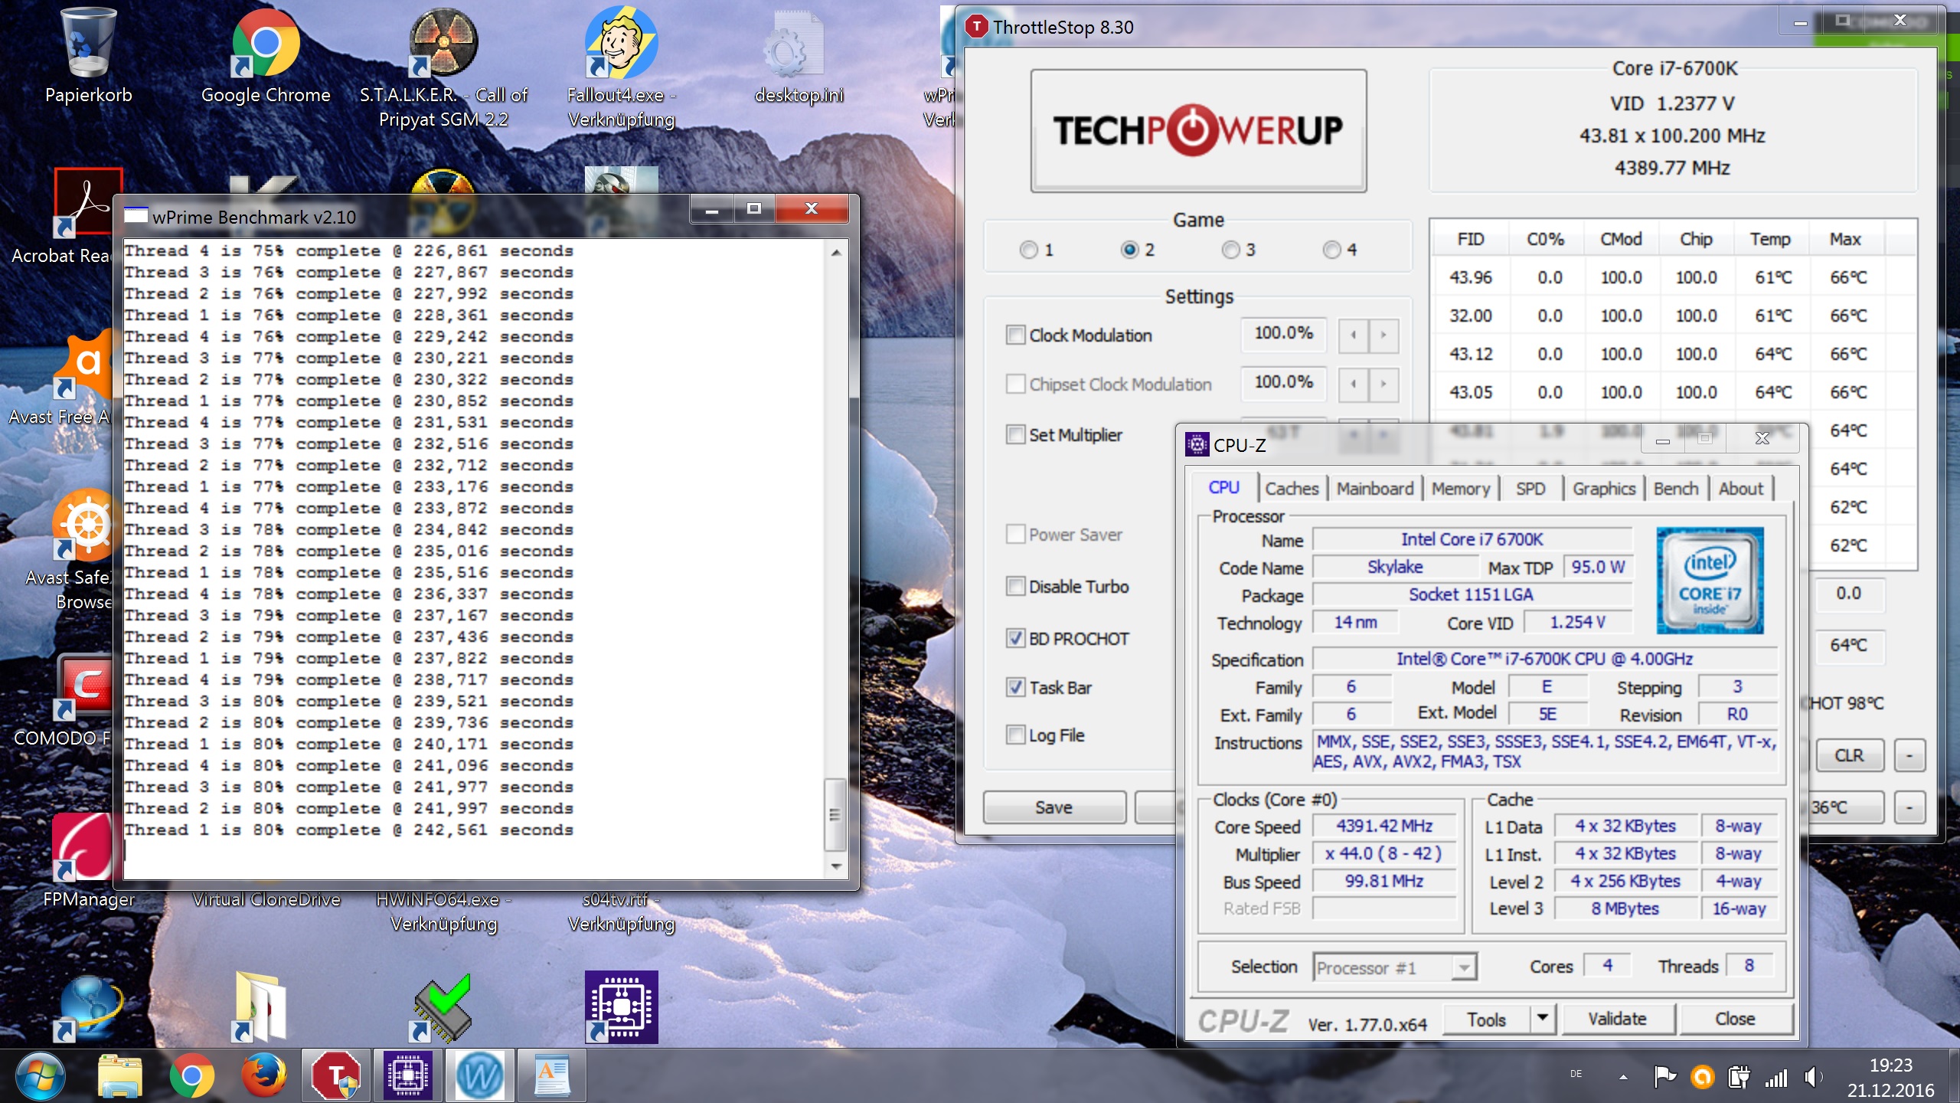Uncheck BD PROCHOT in ThrottleStop

tap(1015, 638)
